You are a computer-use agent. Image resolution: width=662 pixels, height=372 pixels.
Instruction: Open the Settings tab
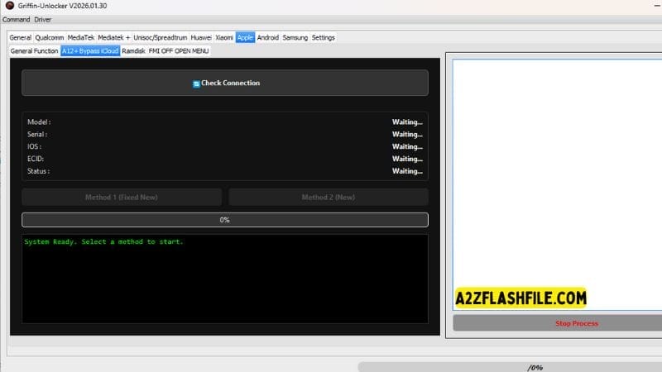click(x=324, y=37)
